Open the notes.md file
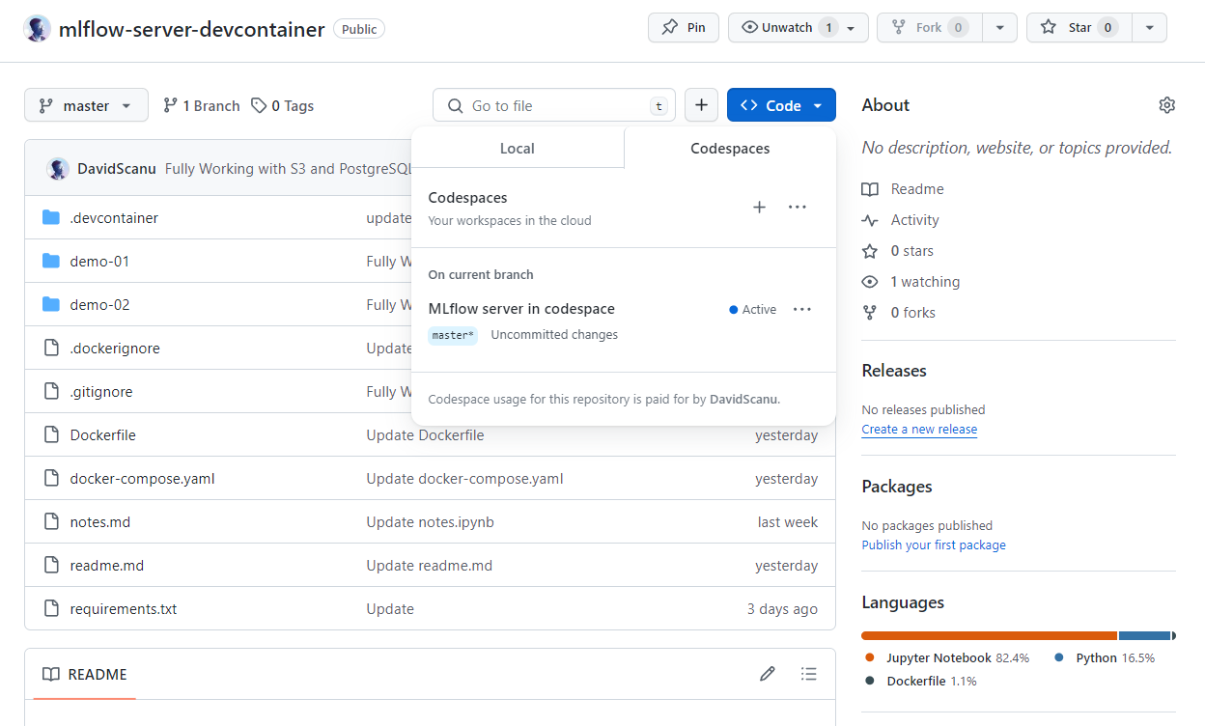Image resolution: width=1205 pixels, height=726 pixels. coord(100,521)
